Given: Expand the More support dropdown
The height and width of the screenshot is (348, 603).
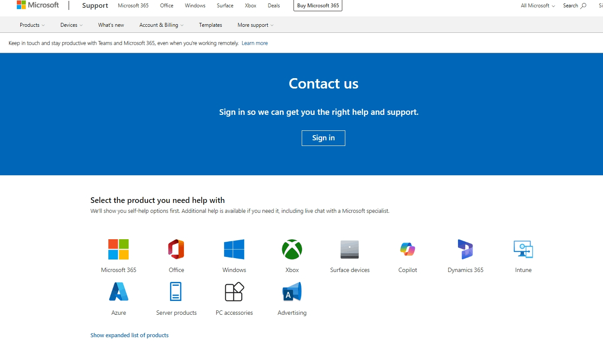Looking at the screenshot, I should (256, 25).
